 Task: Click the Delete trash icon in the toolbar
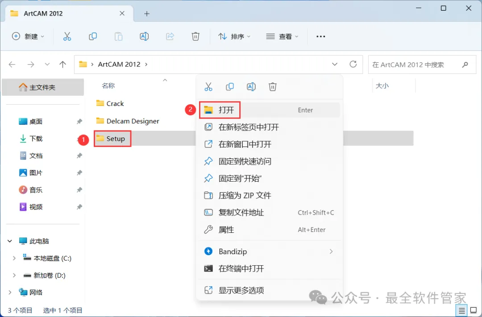pos(195,37)
